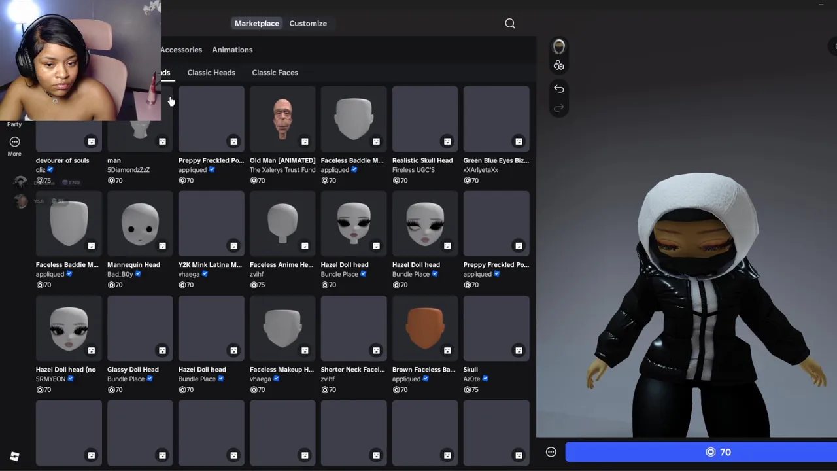Click bundle icon on Shorter Neck Facel... item
The width and height of the screenshot is (837, 471).
[376, 351]
